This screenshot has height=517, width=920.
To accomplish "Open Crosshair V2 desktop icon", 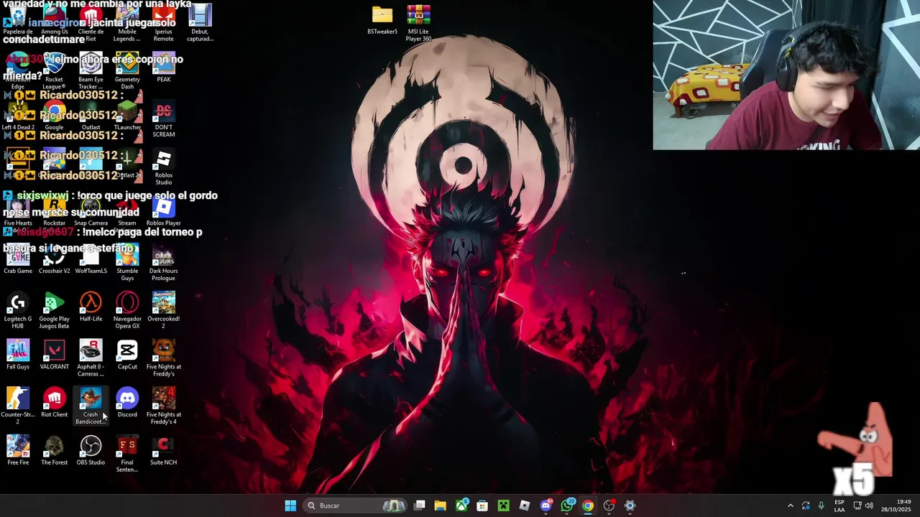I will point(55,259).
